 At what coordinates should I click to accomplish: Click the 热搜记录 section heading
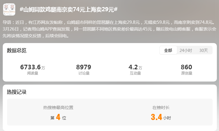click(17, 92)
